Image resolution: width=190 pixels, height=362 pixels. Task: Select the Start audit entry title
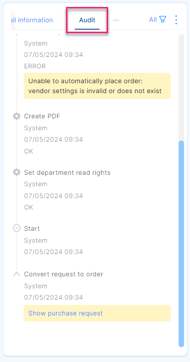pos(32,229)
